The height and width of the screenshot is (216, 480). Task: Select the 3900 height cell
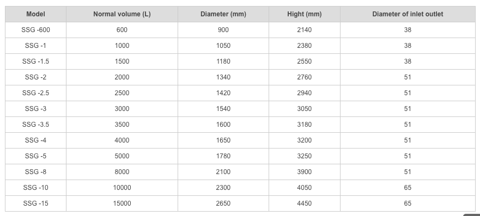click(x=304, y=172)
